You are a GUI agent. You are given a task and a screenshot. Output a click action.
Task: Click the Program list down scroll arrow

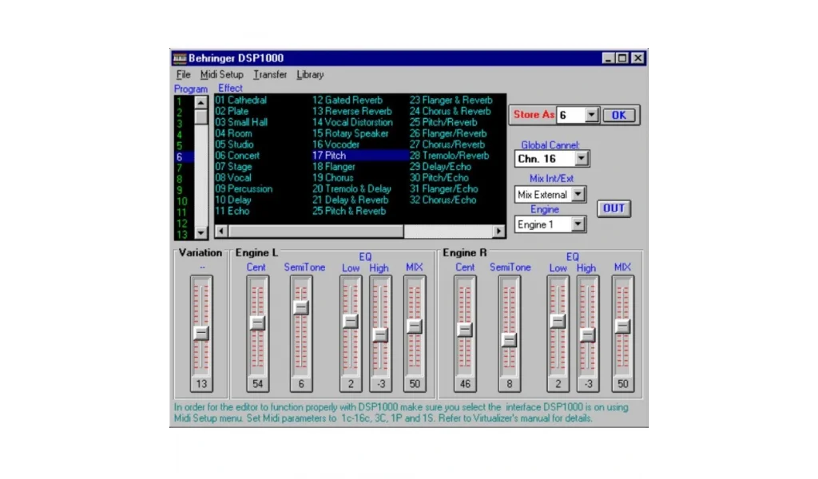tap(201, 232)
